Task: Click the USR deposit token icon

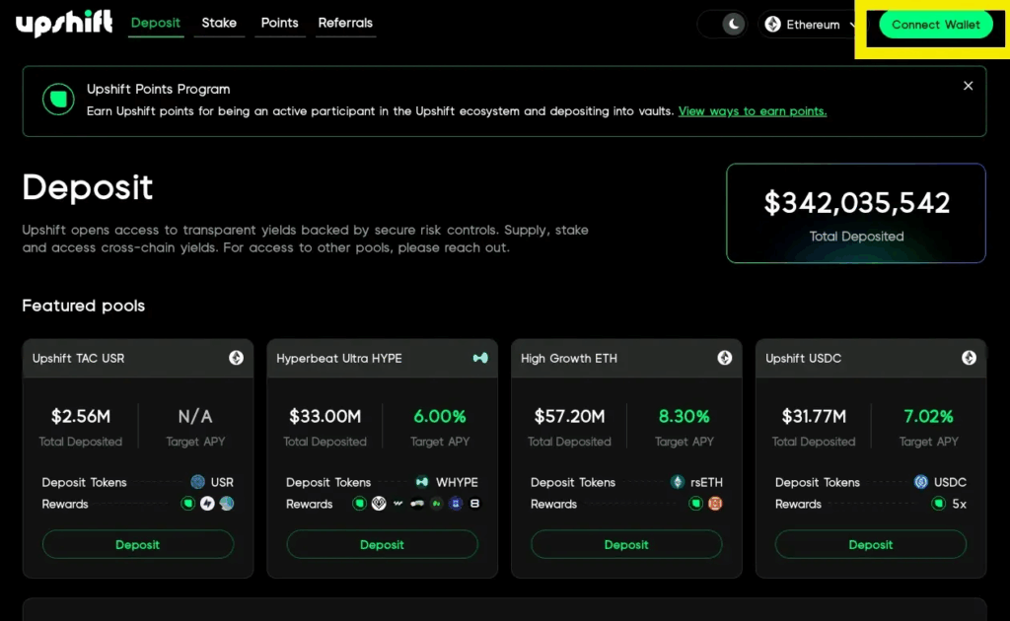Action: 197,482
